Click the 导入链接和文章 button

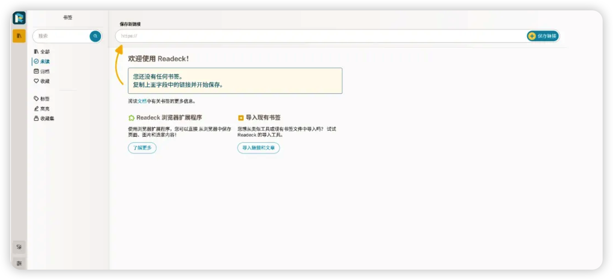coord(259,148)
